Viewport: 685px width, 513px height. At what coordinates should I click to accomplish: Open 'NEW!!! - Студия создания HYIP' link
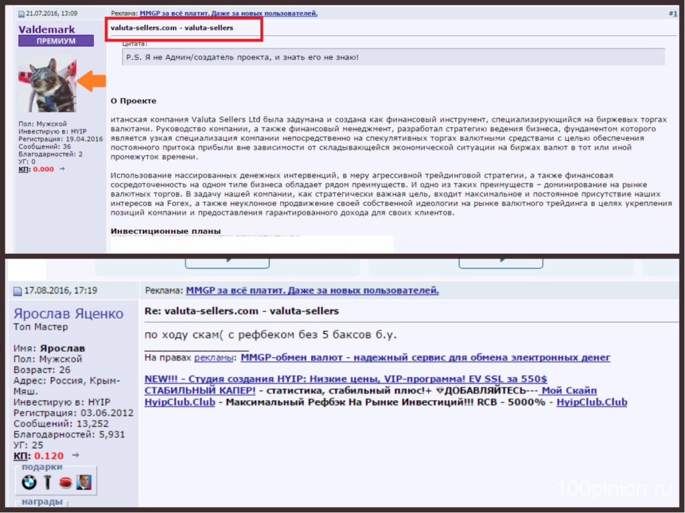tap(345, 379)
